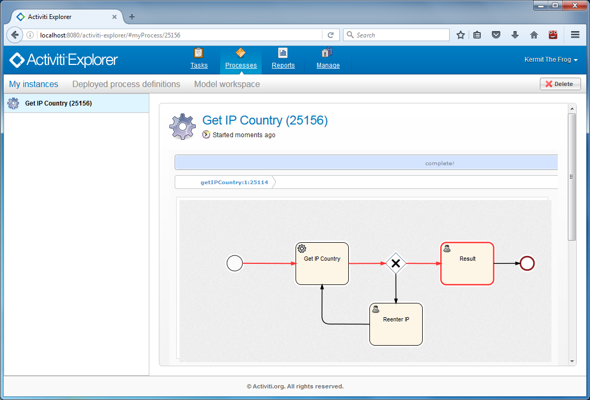Viewport: 590px width, 400px height.
Task: Click the complete! progress bar
Action: (366, 163)
